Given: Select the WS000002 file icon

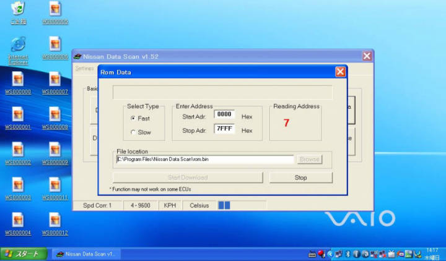Looking at the screenshot, I should pos(18,153).
